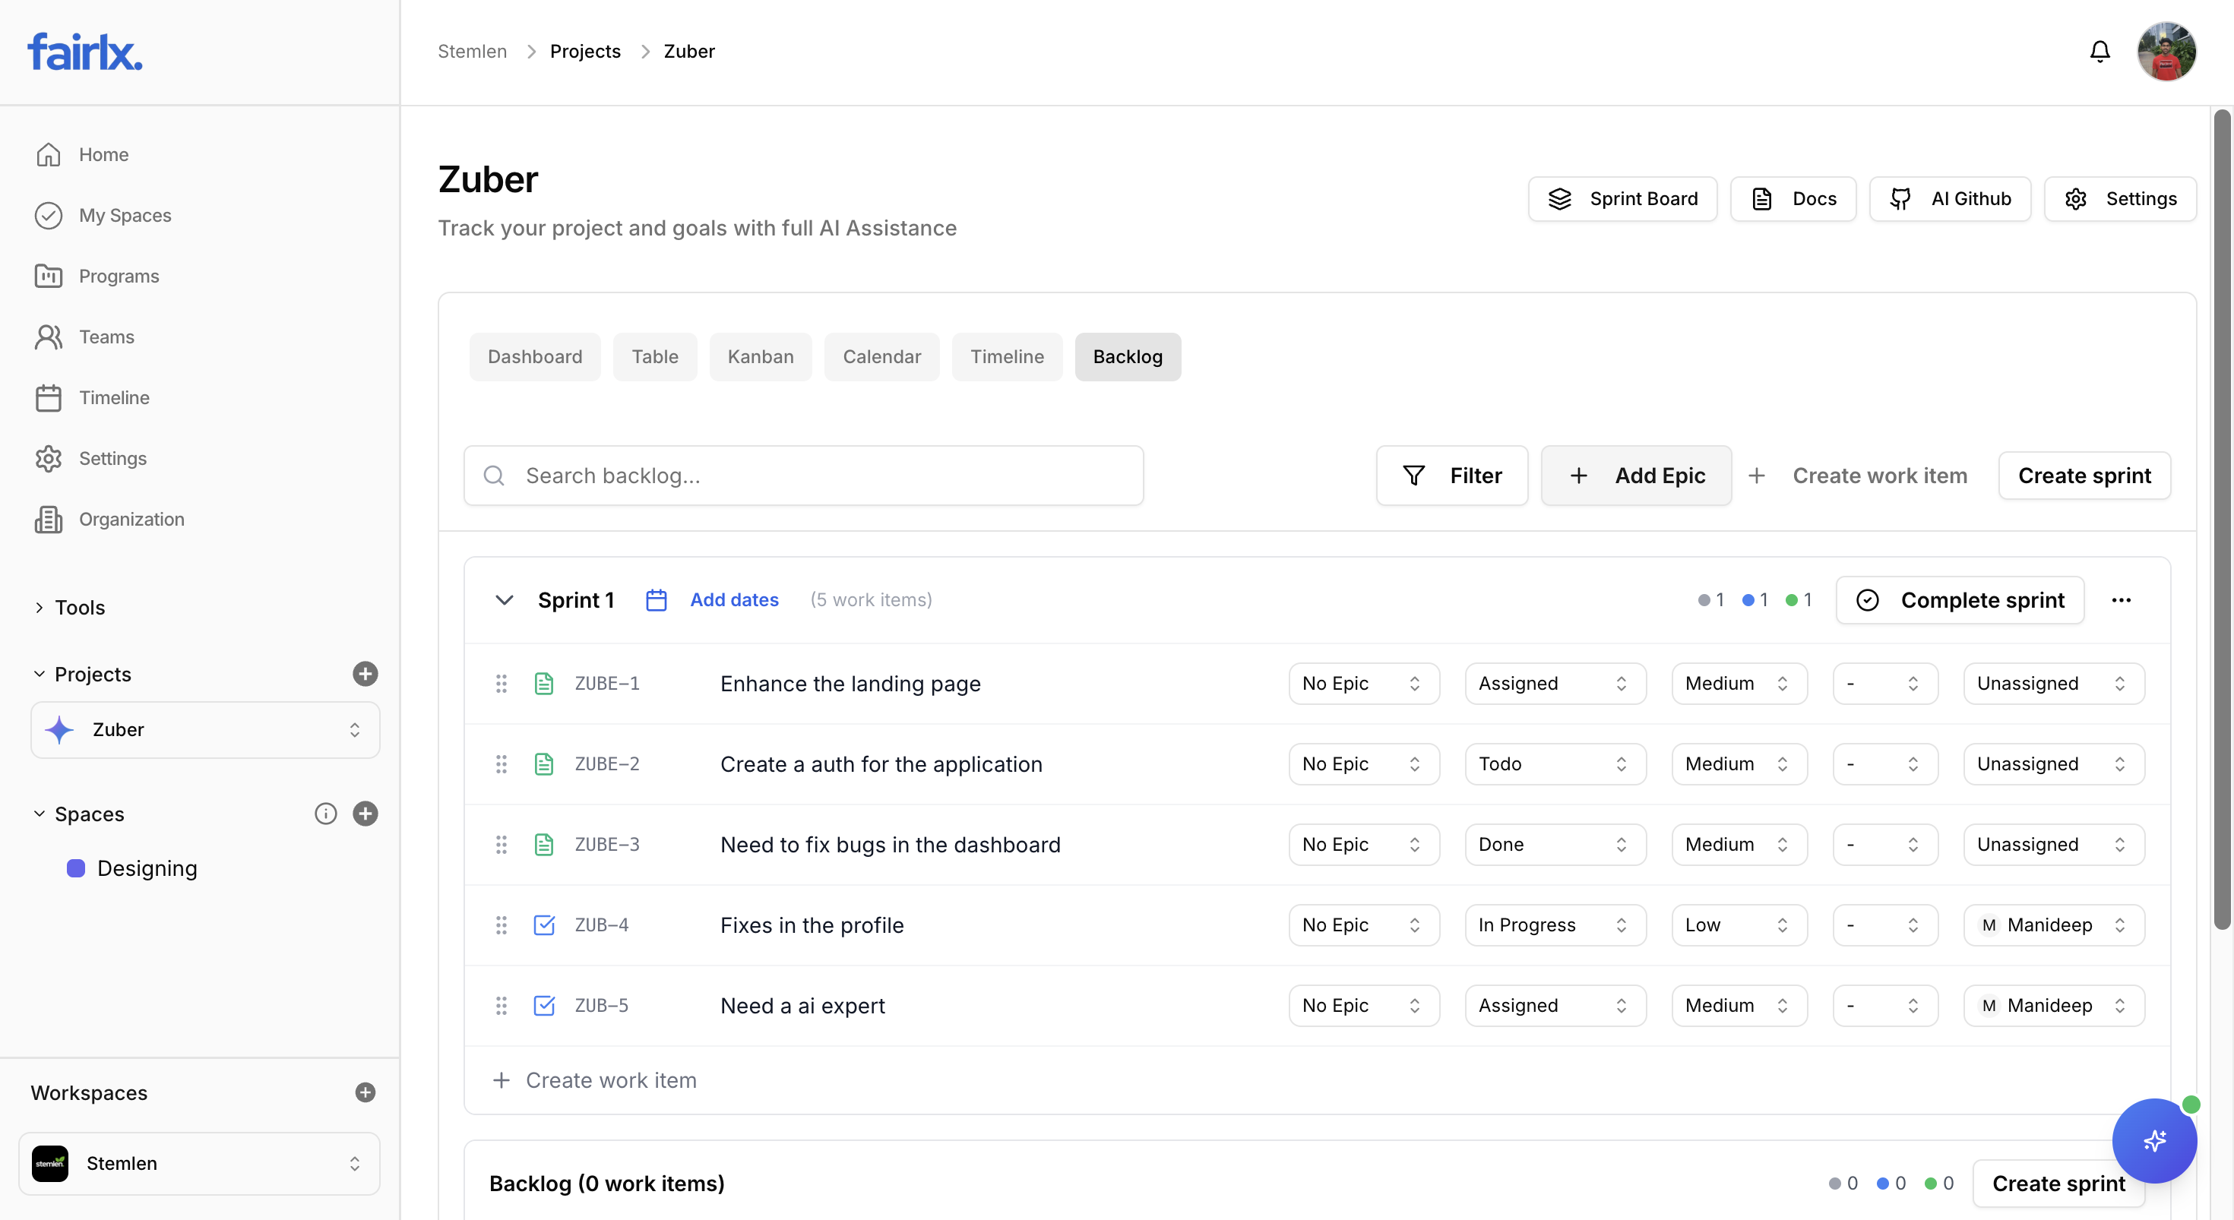Open the AI Github integration

(x=1950, y=198)
